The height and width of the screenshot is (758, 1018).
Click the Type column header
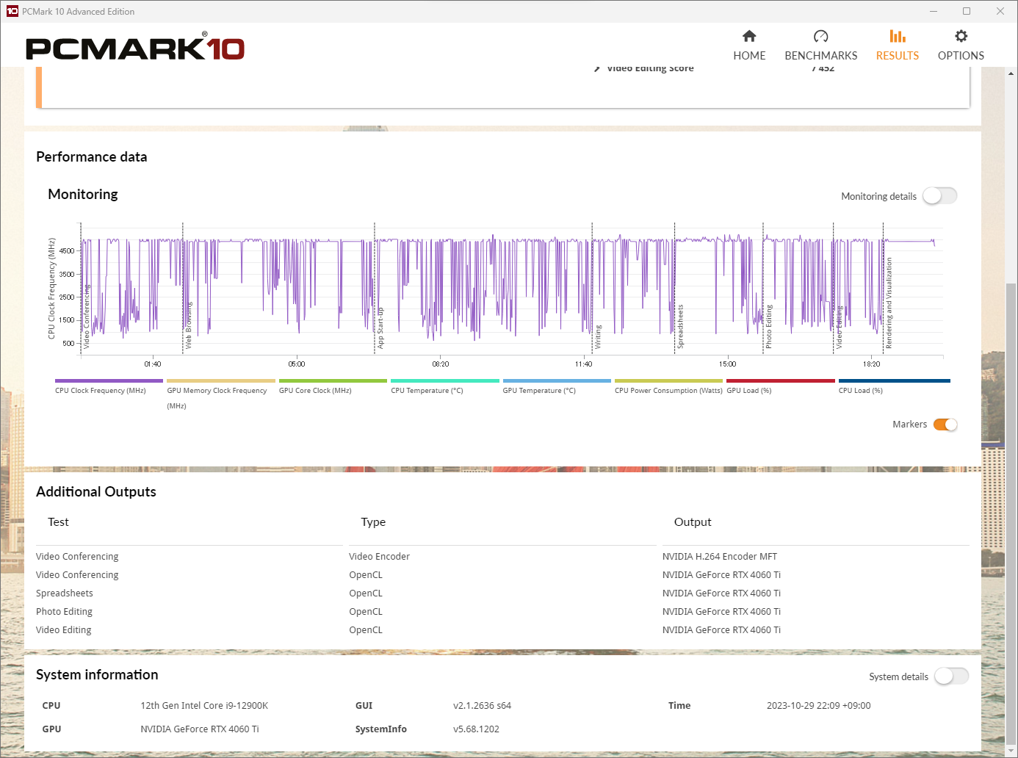click(x=373, y=522)
